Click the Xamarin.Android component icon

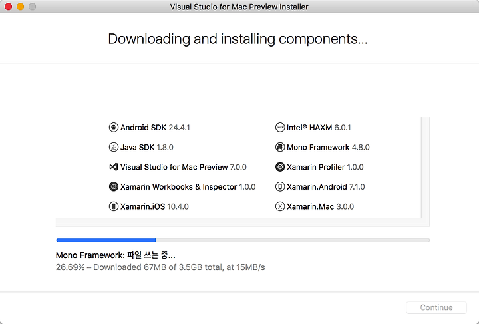pos(280,186)
